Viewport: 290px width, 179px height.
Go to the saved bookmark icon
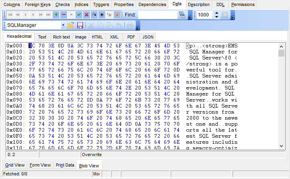pyautogui.click(x=110, y=15)
